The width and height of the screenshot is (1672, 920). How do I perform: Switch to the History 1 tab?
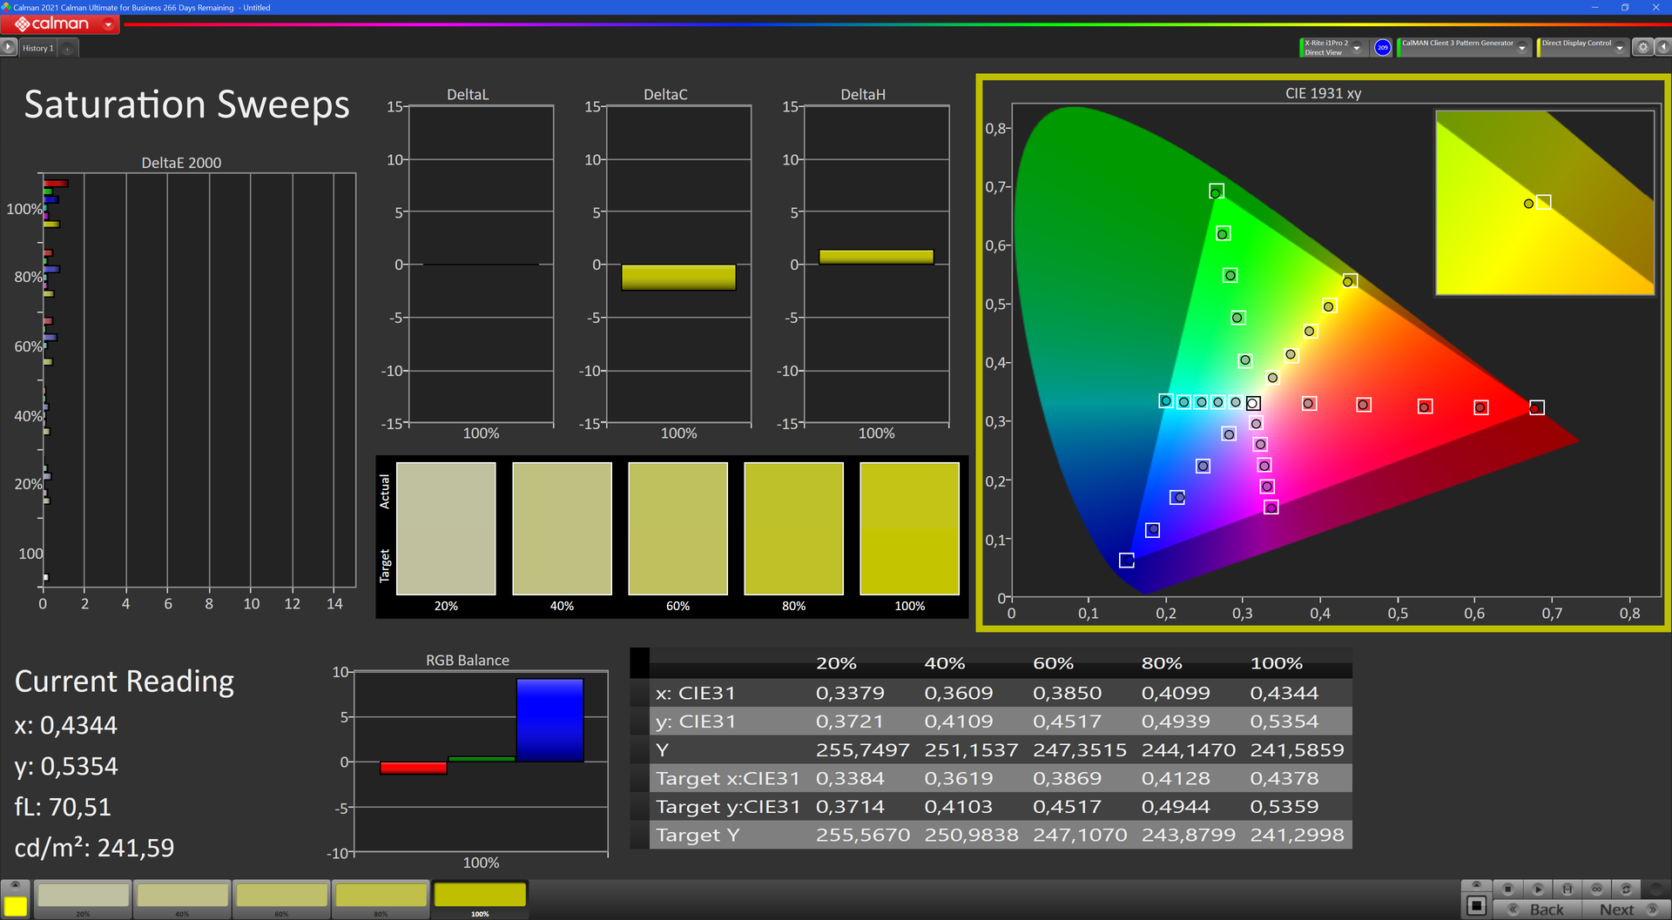38,48
